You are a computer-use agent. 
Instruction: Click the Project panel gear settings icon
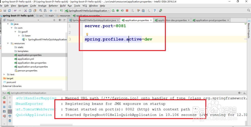tap(60, 20)
